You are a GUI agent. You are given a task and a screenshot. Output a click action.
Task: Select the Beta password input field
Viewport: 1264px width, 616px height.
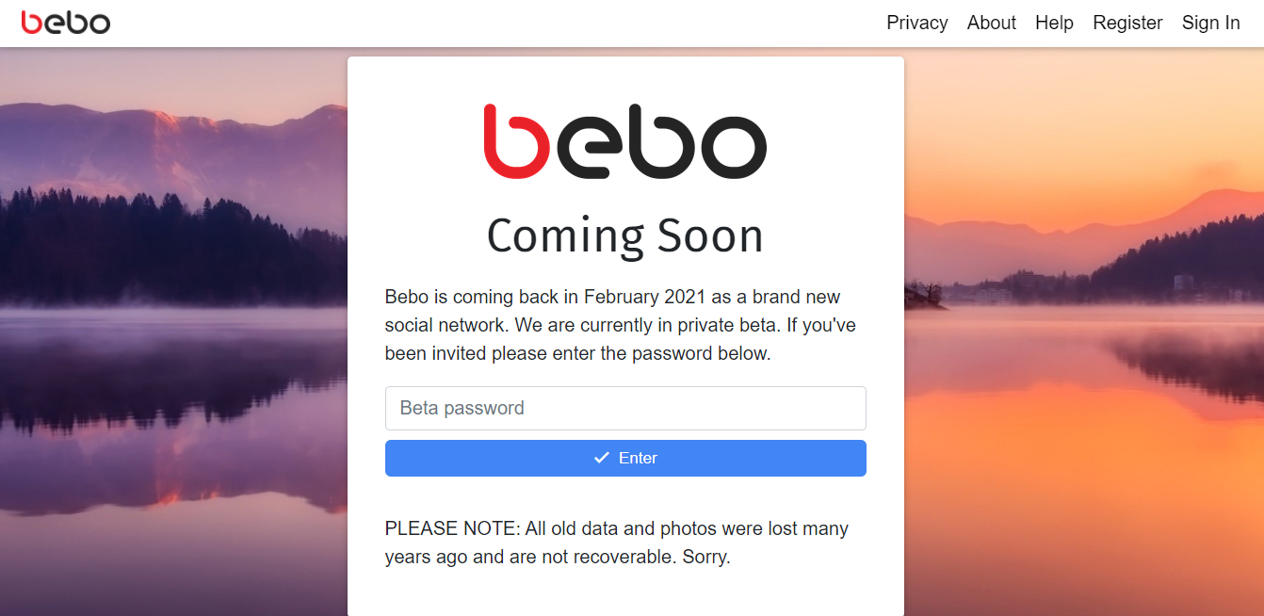pos(624,408)
